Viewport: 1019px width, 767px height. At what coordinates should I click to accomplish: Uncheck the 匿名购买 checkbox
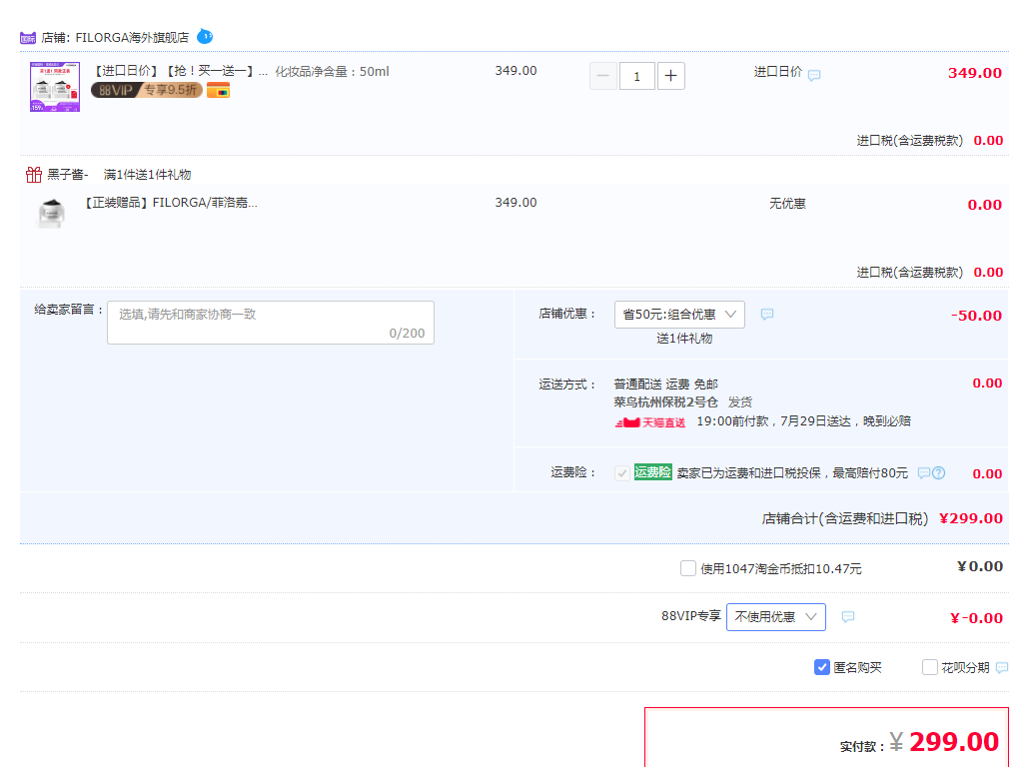click(822, 667)
